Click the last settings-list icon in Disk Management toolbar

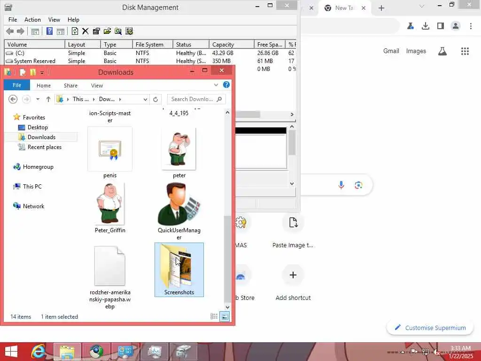(x=129, y=31)
